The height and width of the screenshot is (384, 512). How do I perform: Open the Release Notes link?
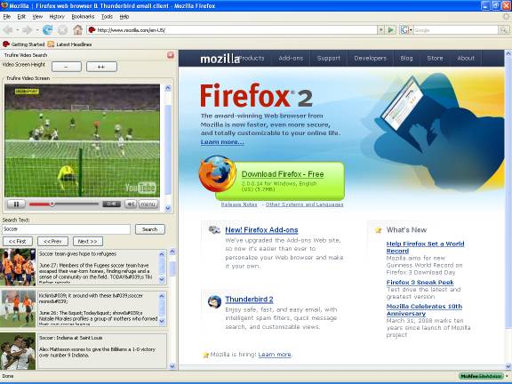click(239, 204)
